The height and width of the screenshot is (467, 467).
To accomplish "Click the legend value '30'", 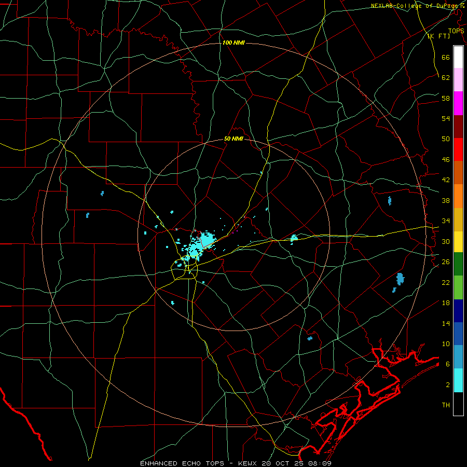I will 446,241.
